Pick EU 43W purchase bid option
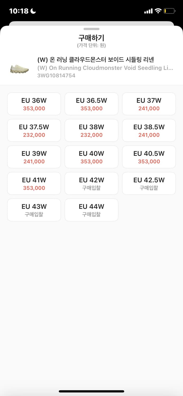 34,210
